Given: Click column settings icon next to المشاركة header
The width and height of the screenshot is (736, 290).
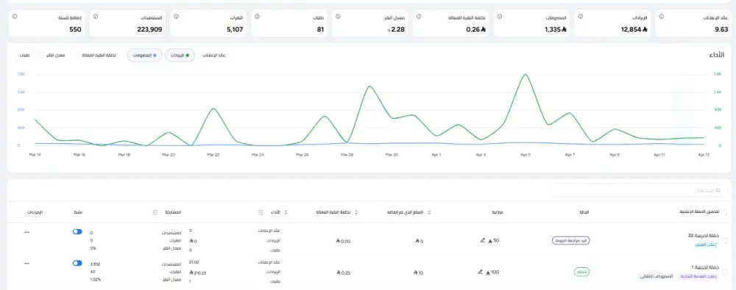Looking at the screenshot, I should 155,212.
